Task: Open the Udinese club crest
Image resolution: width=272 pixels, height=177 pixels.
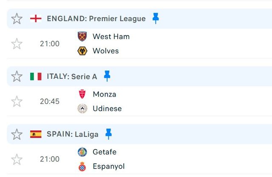Action: [x=82, y=108]
